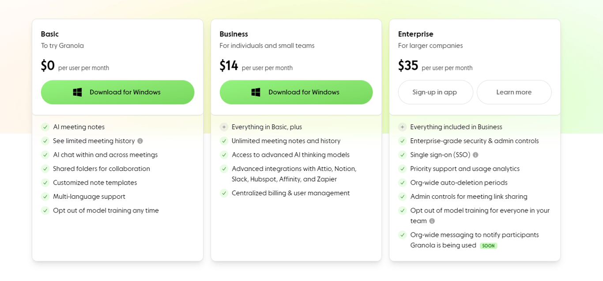
Task: Click info icon after model training for team
Action: click(432, 221)
